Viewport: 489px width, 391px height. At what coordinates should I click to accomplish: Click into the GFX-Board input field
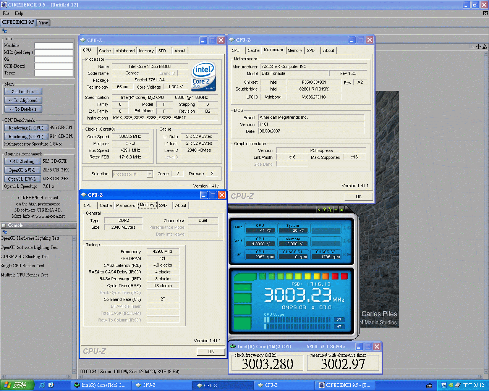click(x=53, y=66)
